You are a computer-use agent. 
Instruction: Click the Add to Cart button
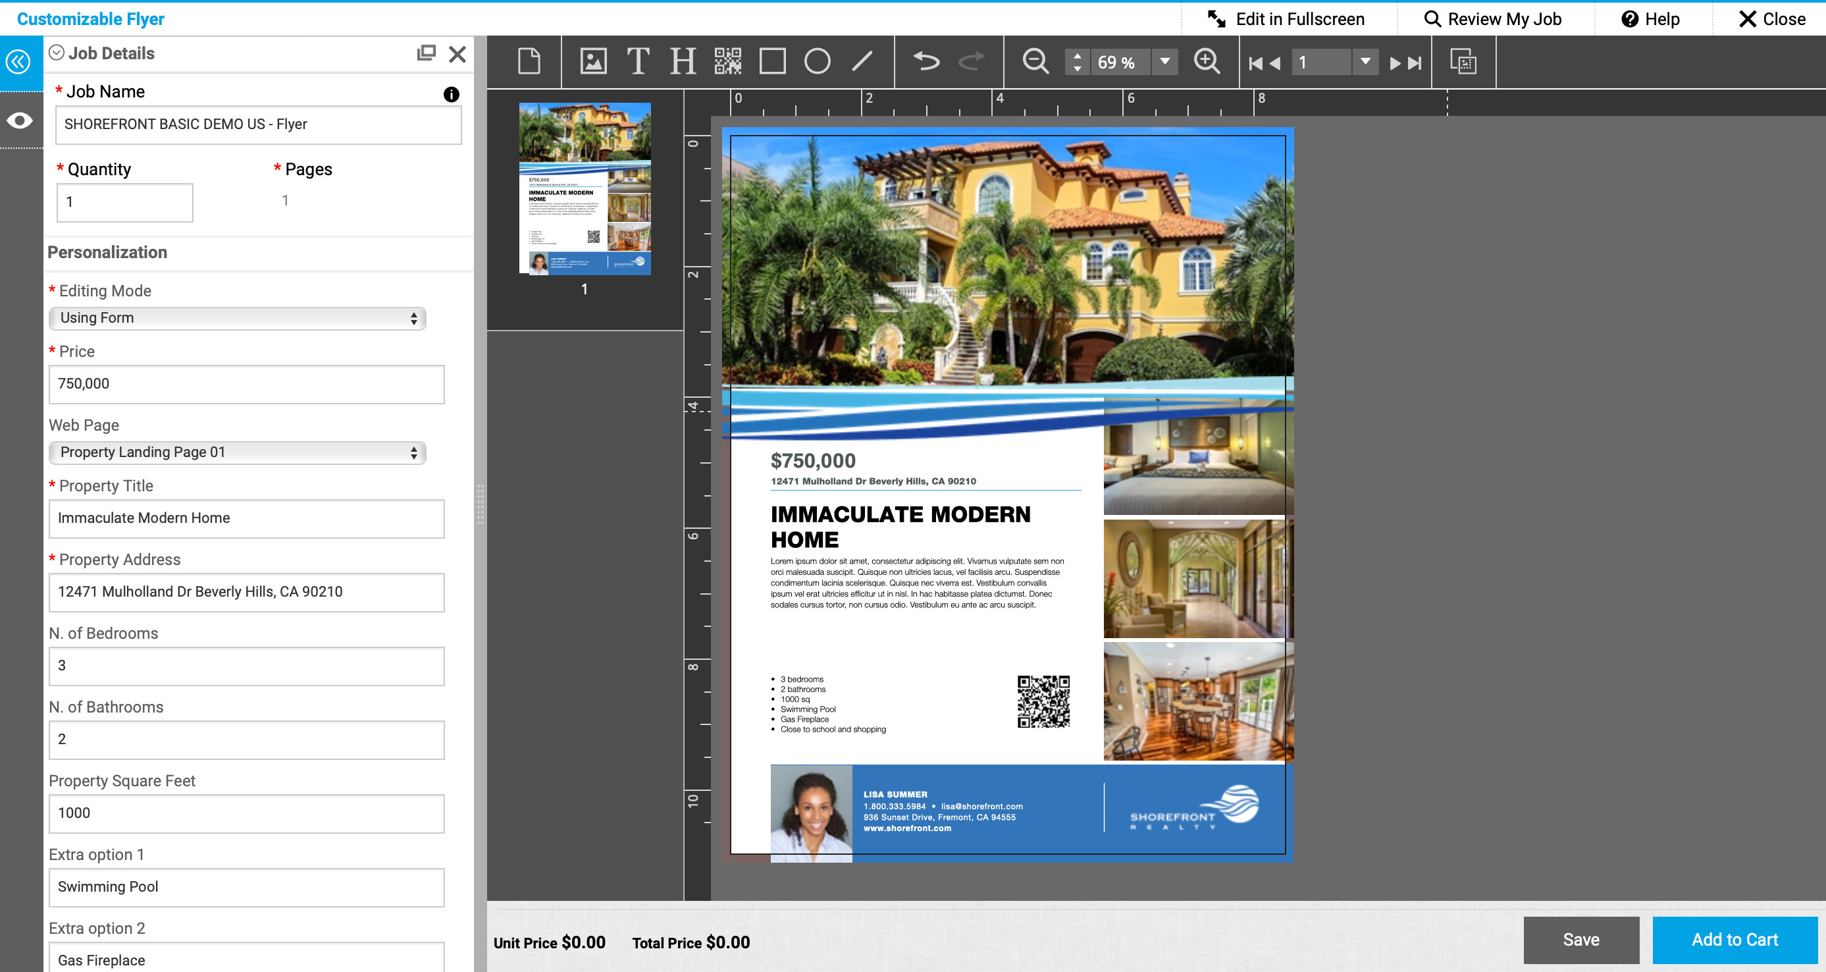click(1735, 939)
